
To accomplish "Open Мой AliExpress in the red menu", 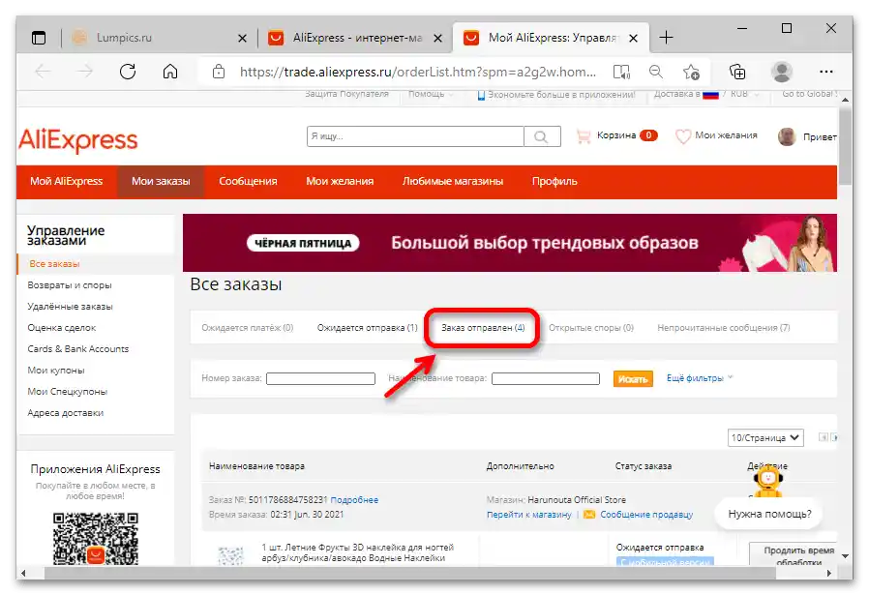I will coord(67,181).
